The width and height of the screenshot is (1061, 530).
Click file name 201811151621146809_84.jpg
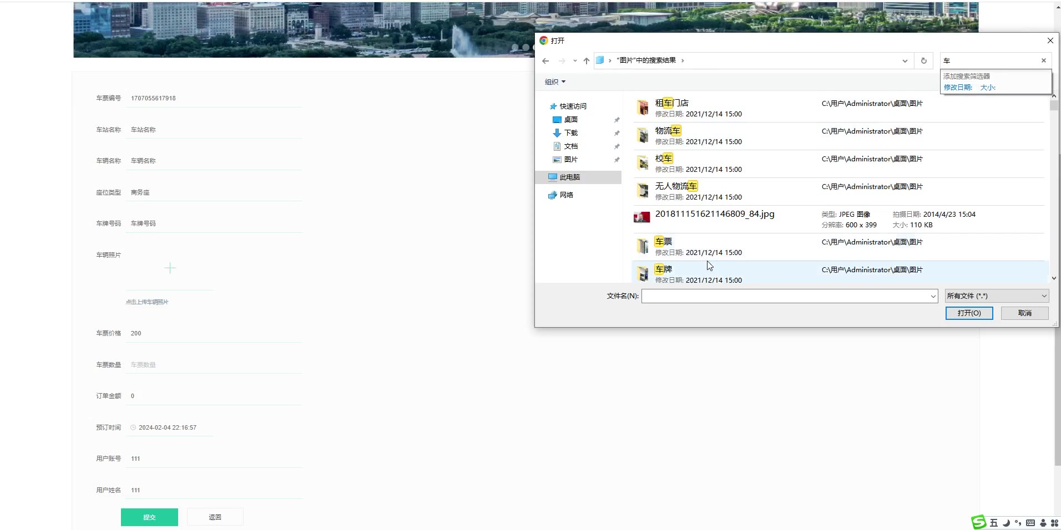(715, 214)
